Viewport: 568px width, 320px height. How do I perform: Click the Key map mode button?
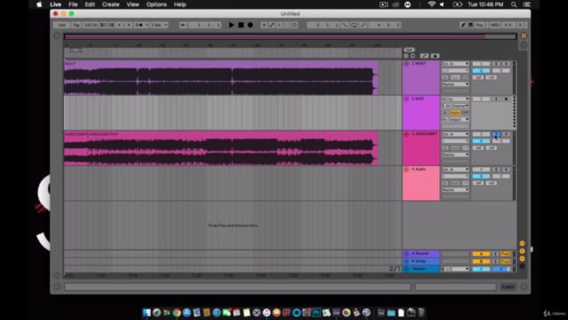coord(479,25)
